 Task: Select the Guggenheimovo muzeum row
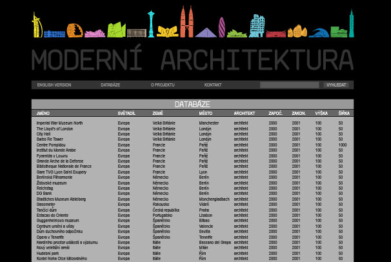(57, 221)
